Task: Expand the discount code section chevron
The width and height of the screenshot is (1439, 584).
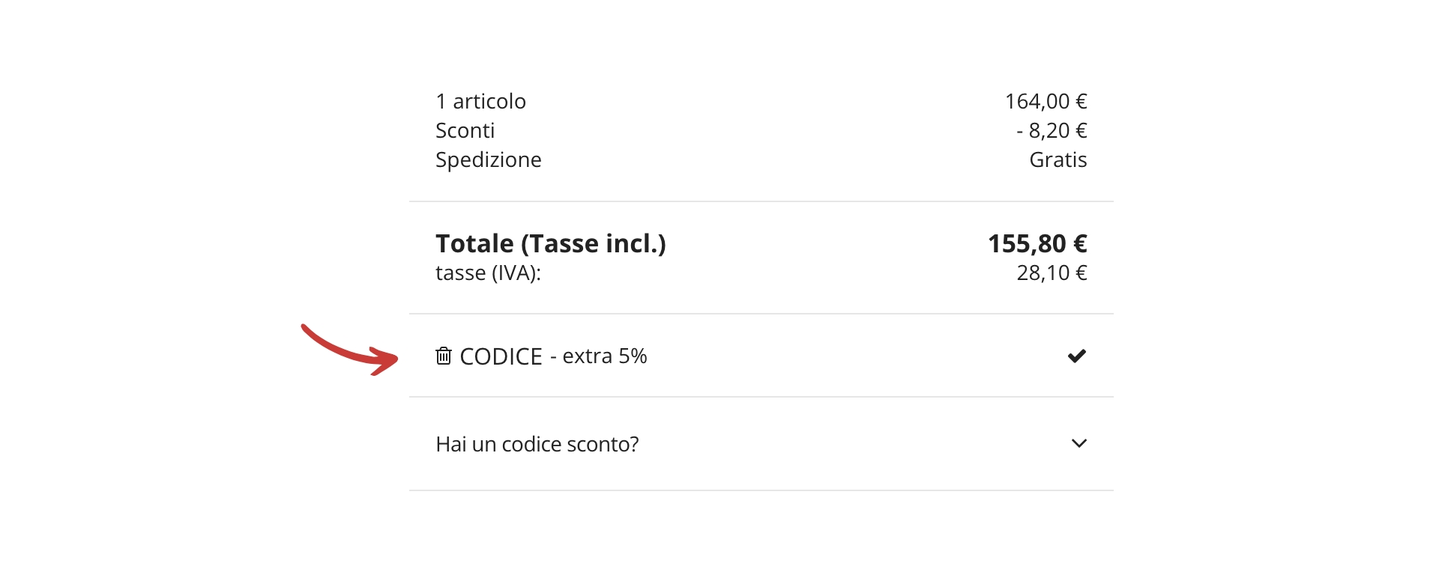Action: click(1079, 443)
